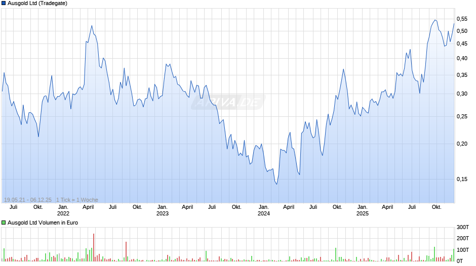The height and width of the screenshot is (266, 476).
Task: Click the 0,15 price axis label
Action: click(462, 179)
